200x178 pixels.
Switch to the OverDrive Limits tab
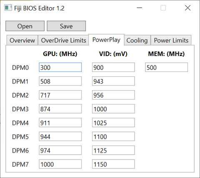click(63, 41)
